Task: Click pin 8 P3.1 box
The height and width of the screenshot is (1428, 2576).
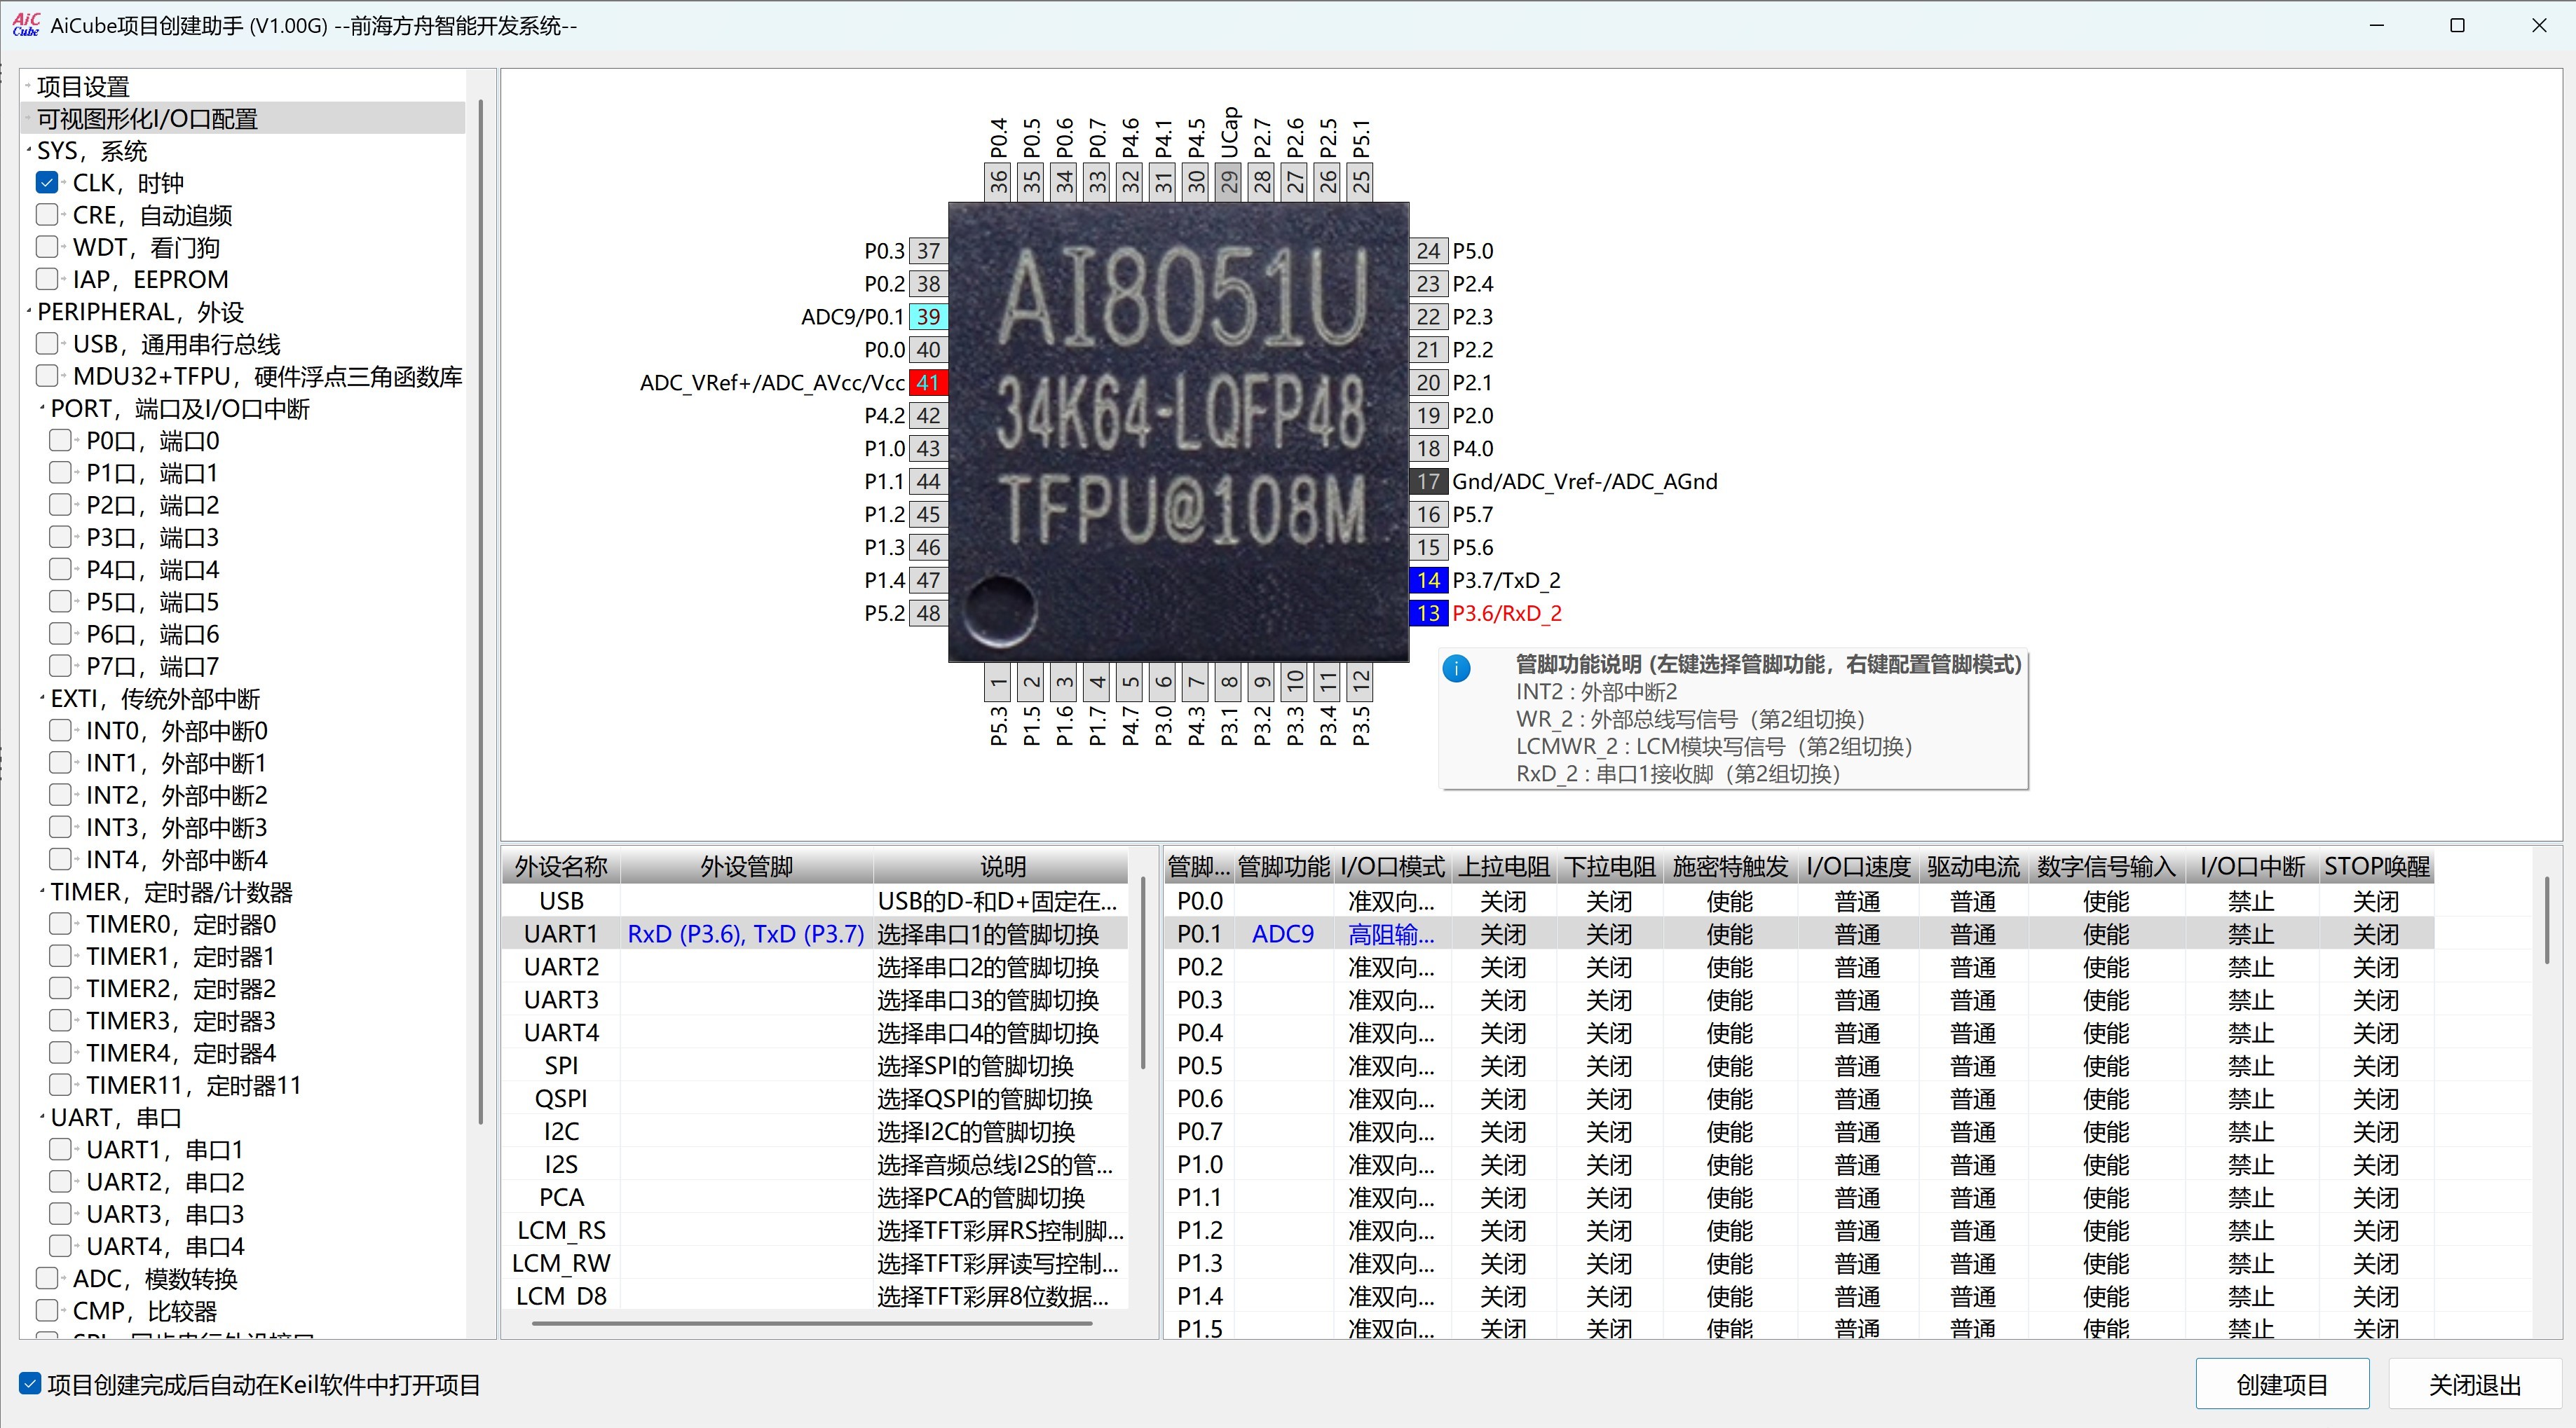Action: (1229, 684)
